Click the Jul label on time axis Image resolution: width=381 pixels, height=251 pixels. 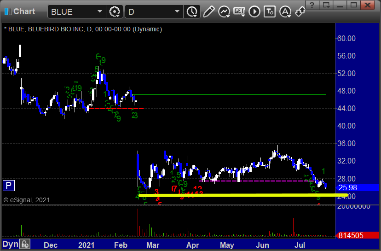tap(300, 245)
